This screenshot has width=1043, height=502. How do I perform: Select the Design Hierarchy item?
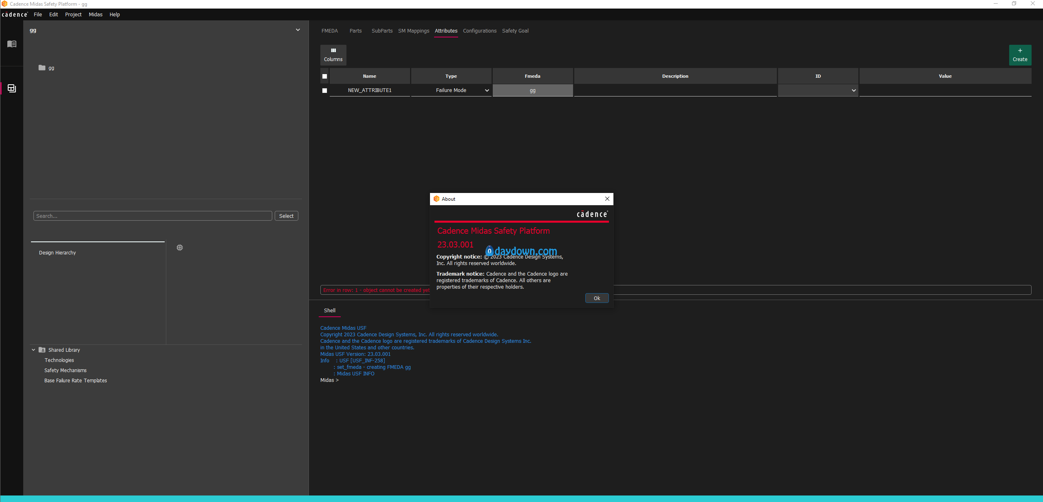tap(57, 253)
